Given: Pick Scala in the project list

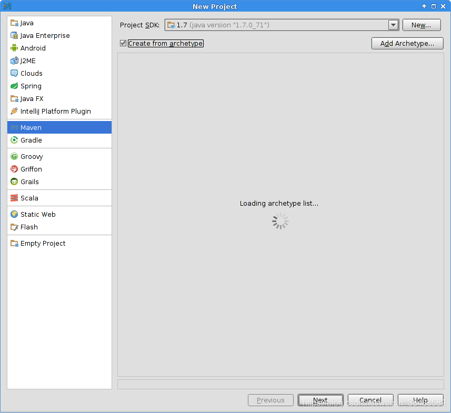Looking at the screenshot, I should point(29,198).
